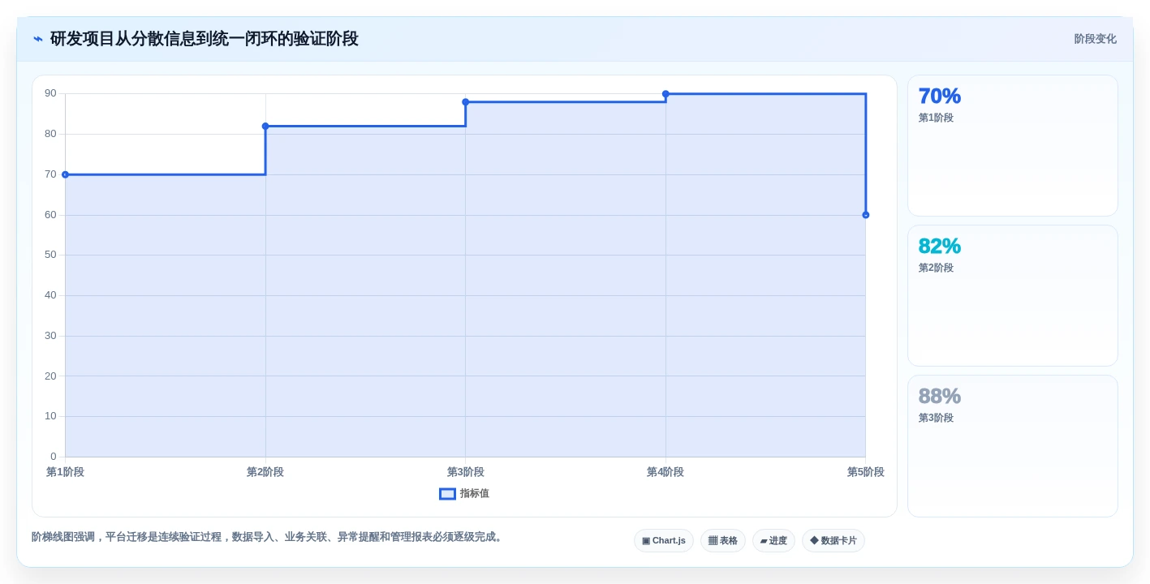
Task: Click the title 研发项目从分散信息到统一闭环的验证阶段
Action: [205, 39]
